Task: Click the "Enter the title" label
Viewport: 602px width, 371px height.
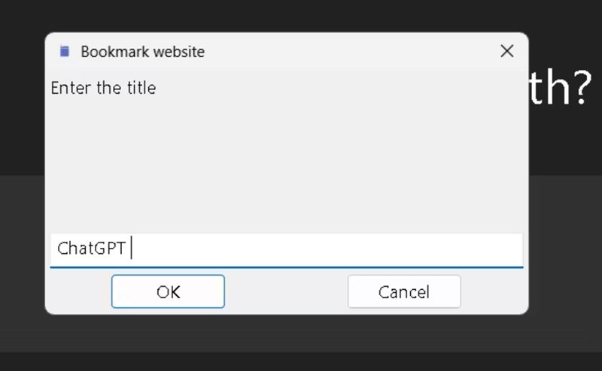Action: tap(103, 88)
